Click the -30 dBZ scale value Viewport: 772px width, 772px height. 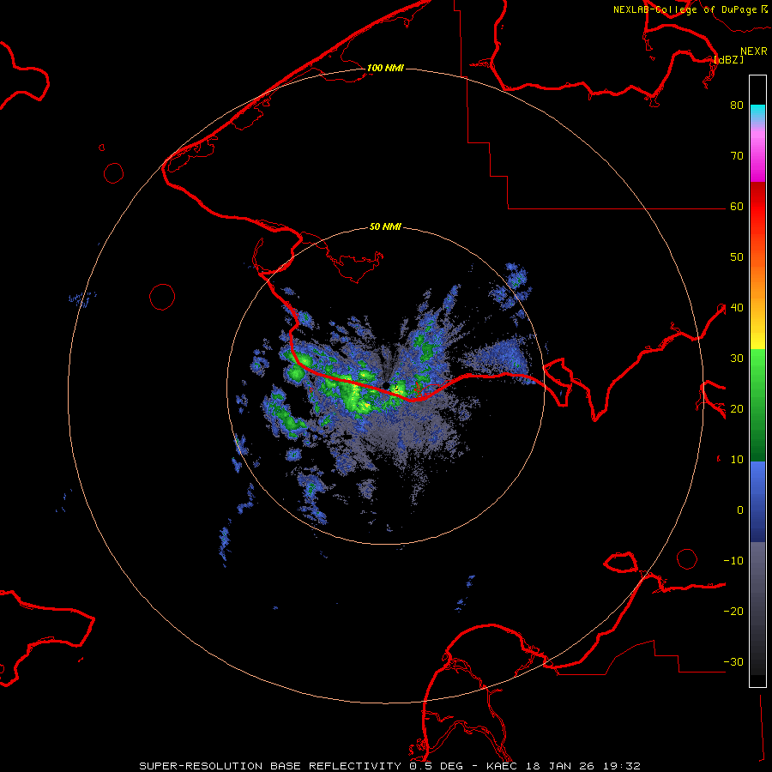pos(733,661)
